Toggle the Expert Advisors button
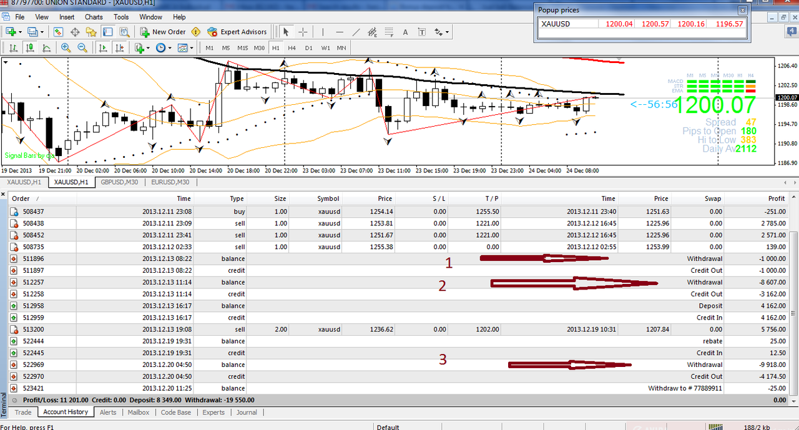 click(237, 32)
